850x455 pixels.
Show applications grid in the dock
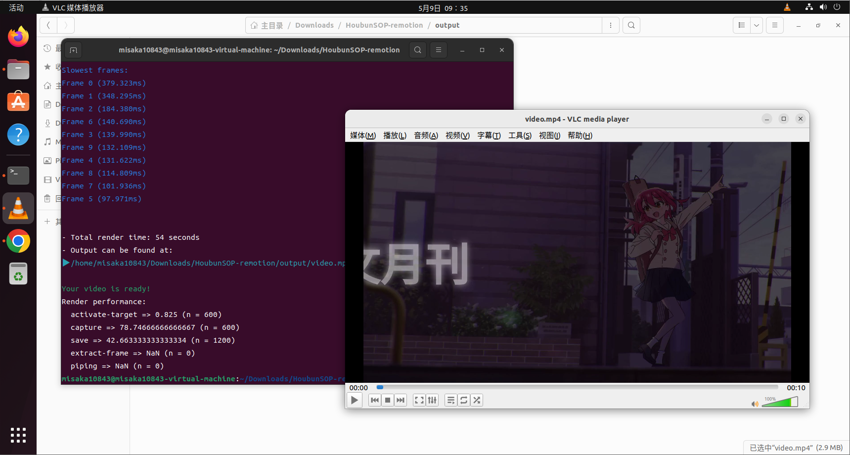pos(18,435)
